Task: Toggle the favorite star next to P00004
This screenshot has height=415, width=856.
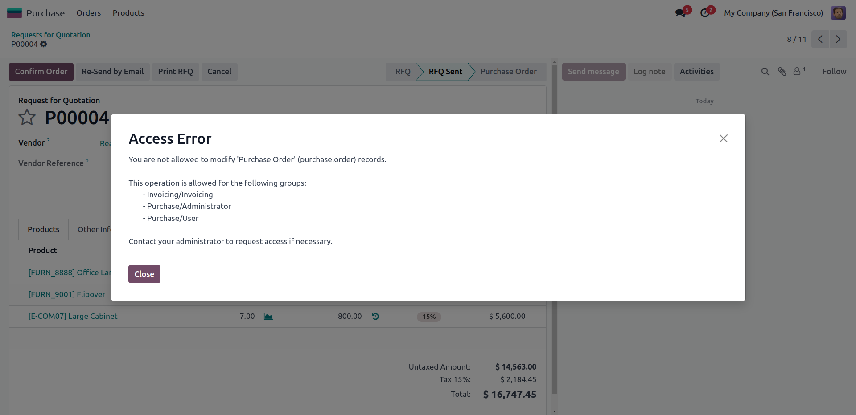Action: point(27,118)
